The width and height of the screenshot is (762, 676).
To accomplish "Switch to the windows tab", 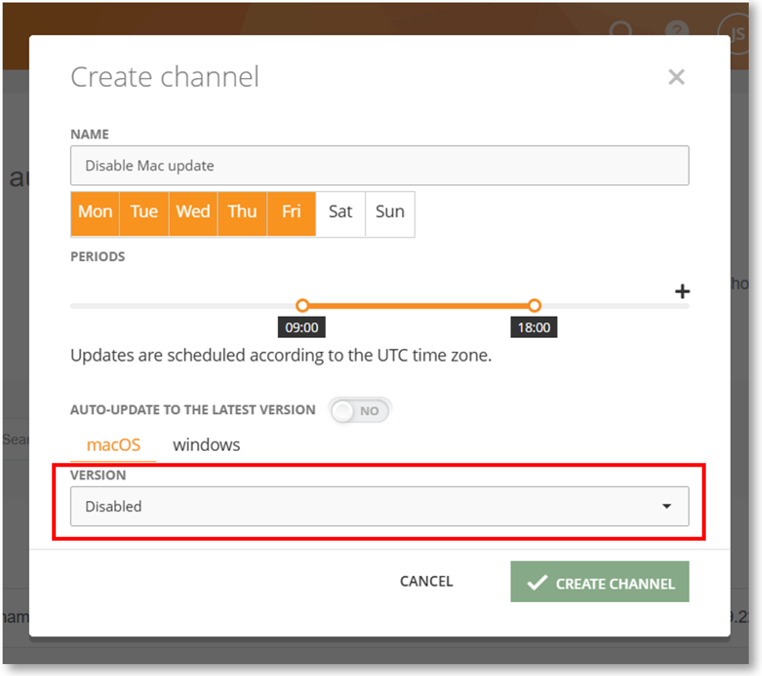I will (207, 445).
